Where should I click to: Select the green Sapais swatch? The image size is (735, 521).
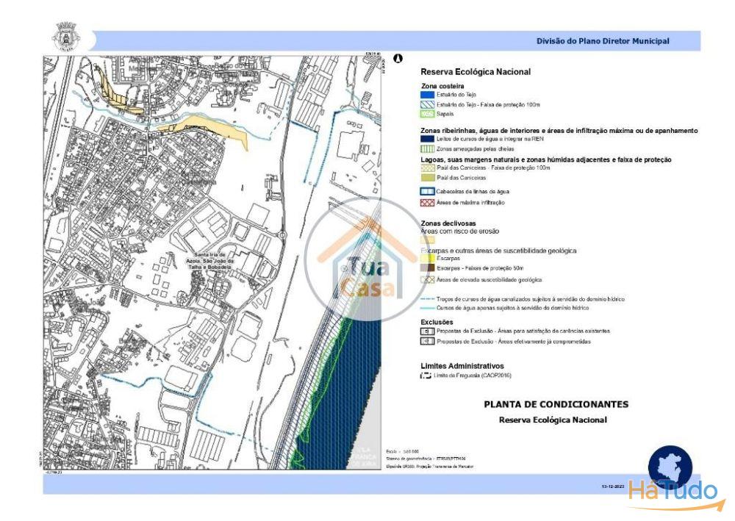click(x=428, y=114)
